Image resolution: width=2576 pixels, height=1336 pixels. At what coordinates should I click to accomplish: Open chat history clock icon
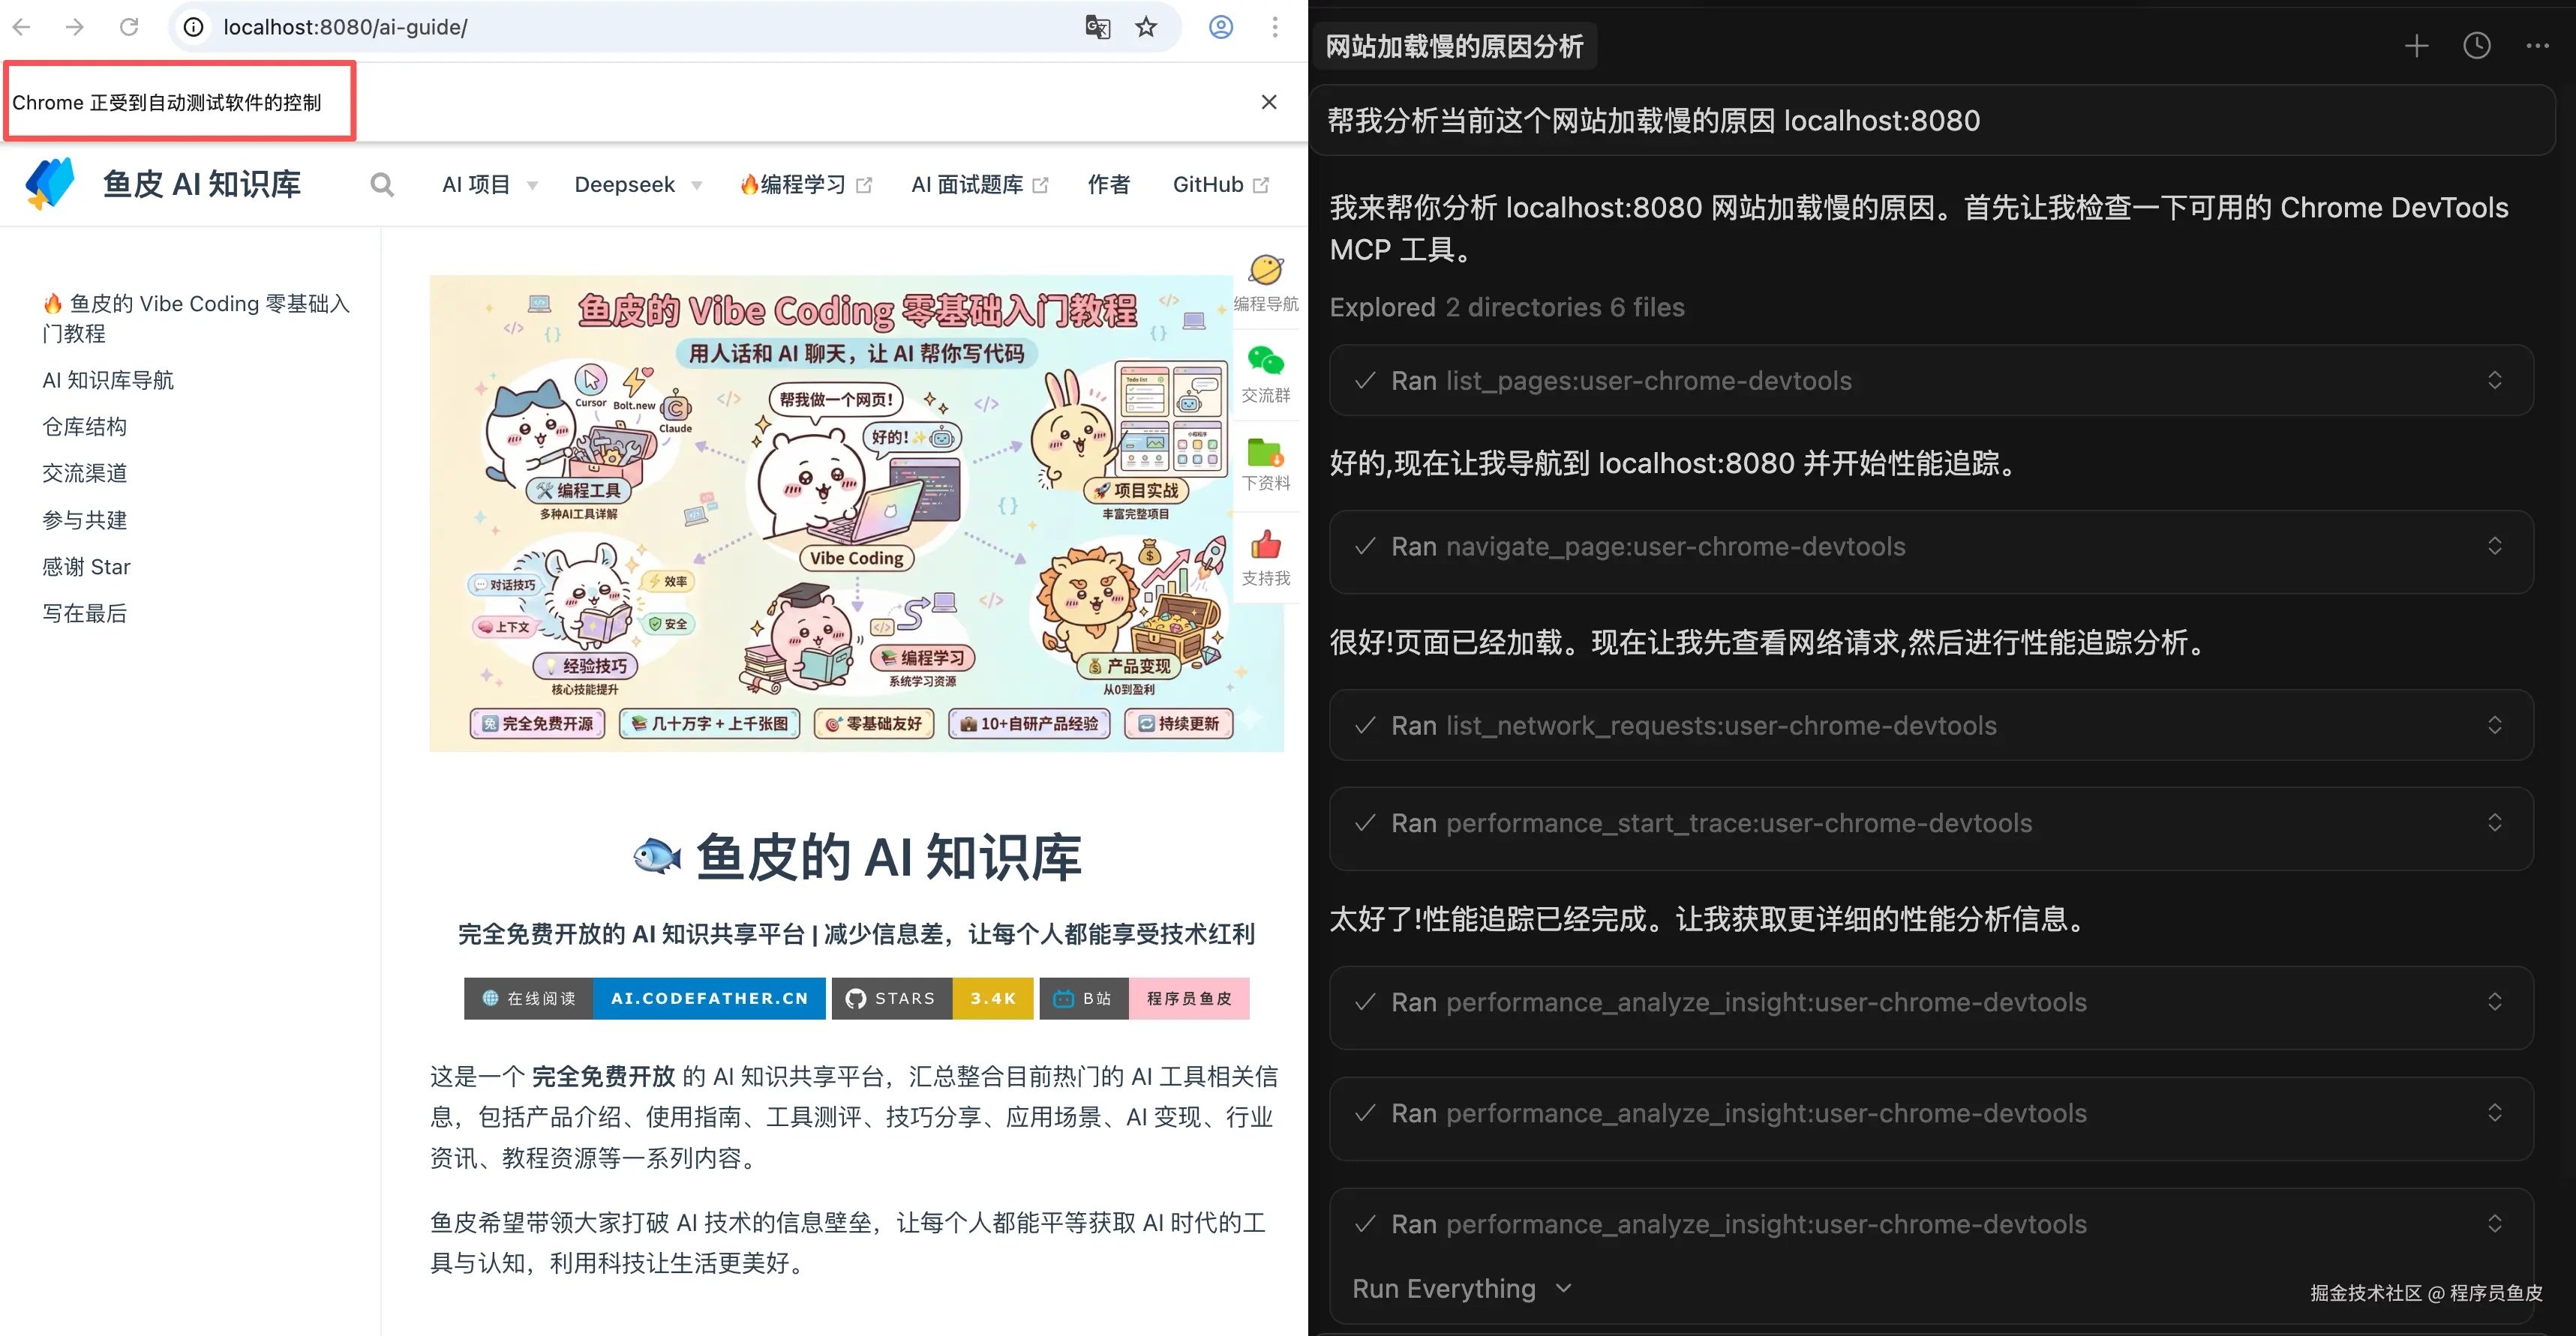[2476, 46]
